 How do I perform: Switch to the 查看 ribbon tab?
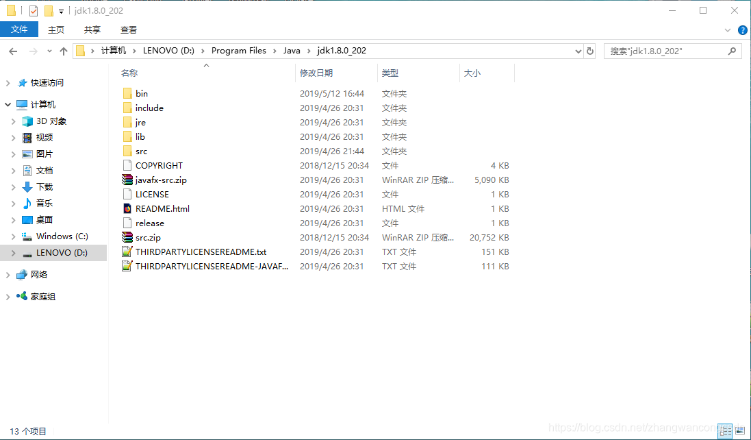[x=128, y=29]
